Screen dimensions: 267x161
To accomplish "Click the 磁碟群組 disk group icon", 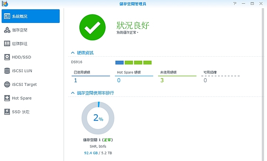I will (7, 44).
